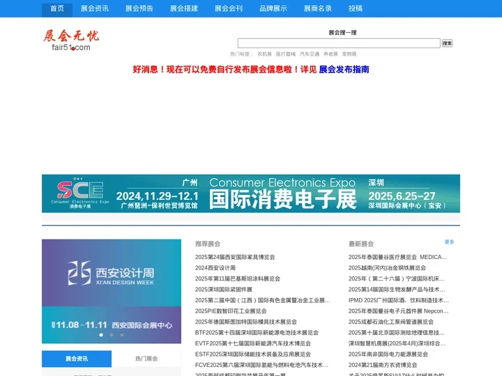Open IPMD 2025广州国际酒、饮料制造技术 link
502x376 pixels.
[x=399, y=300]
